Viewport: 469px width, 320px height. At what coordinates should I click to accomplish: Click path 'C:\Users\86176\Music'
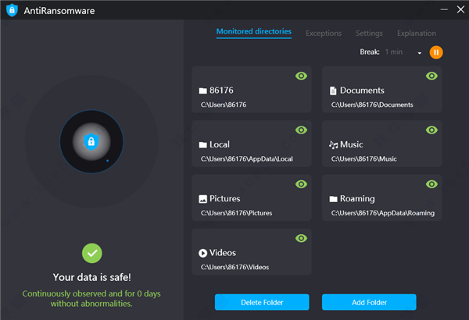point(363,158)
